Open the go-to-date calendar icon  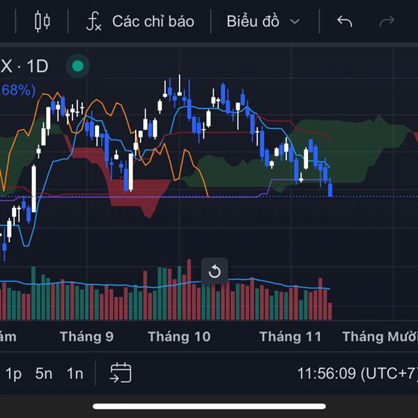(121, 373)
